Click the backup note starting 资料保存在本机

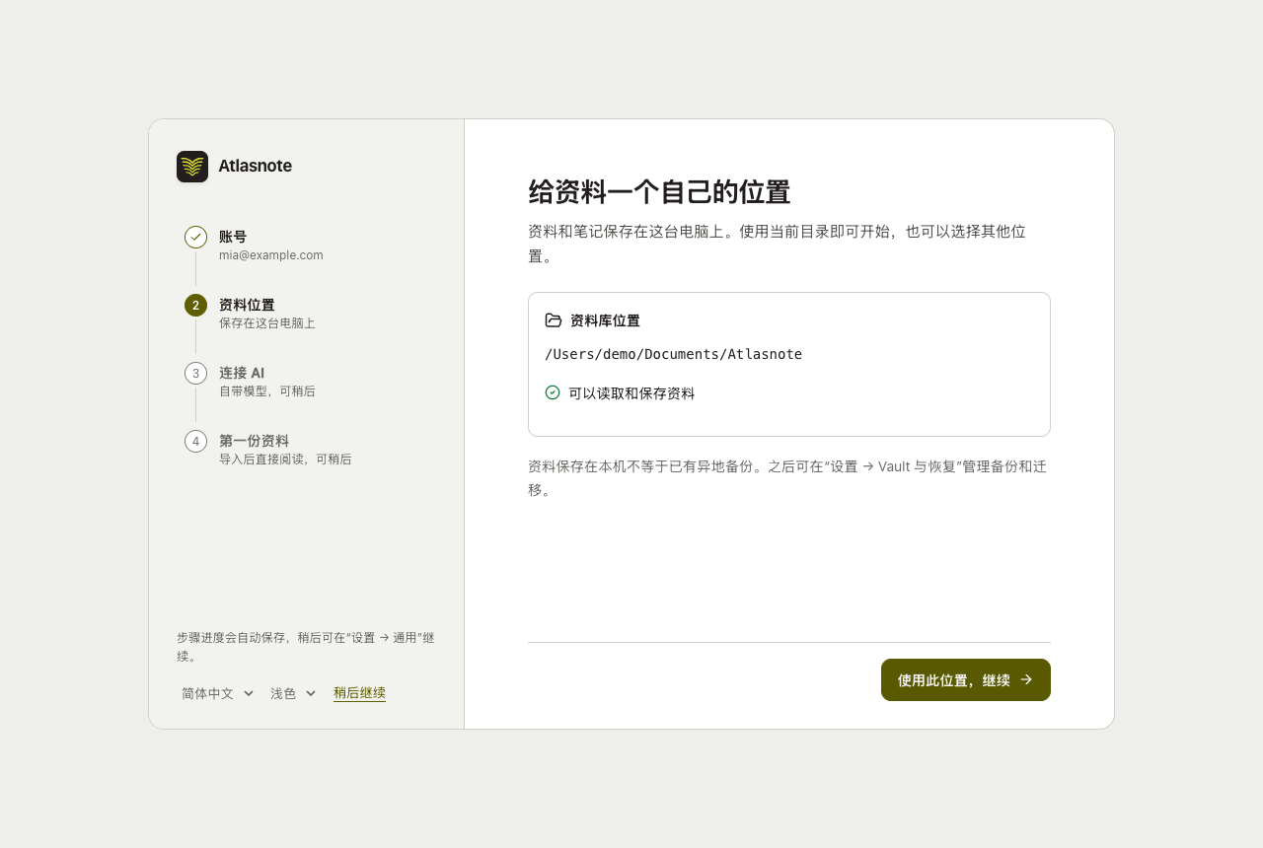tap(787, 478)
